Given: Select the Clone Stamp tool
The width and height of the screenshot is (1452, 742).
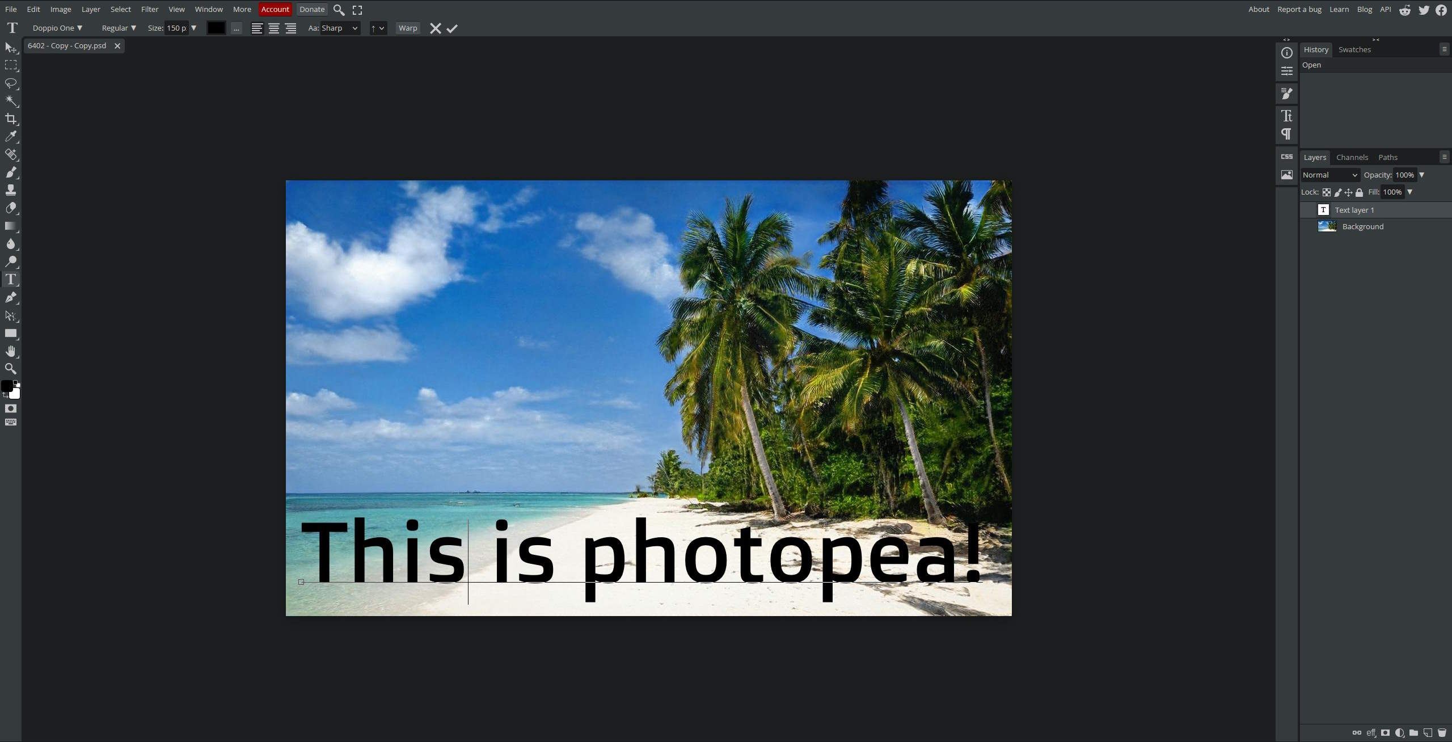Looking at the screenshot, I should point(11,190).
